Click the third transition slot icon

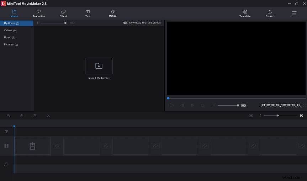click(x=155, y=146)
